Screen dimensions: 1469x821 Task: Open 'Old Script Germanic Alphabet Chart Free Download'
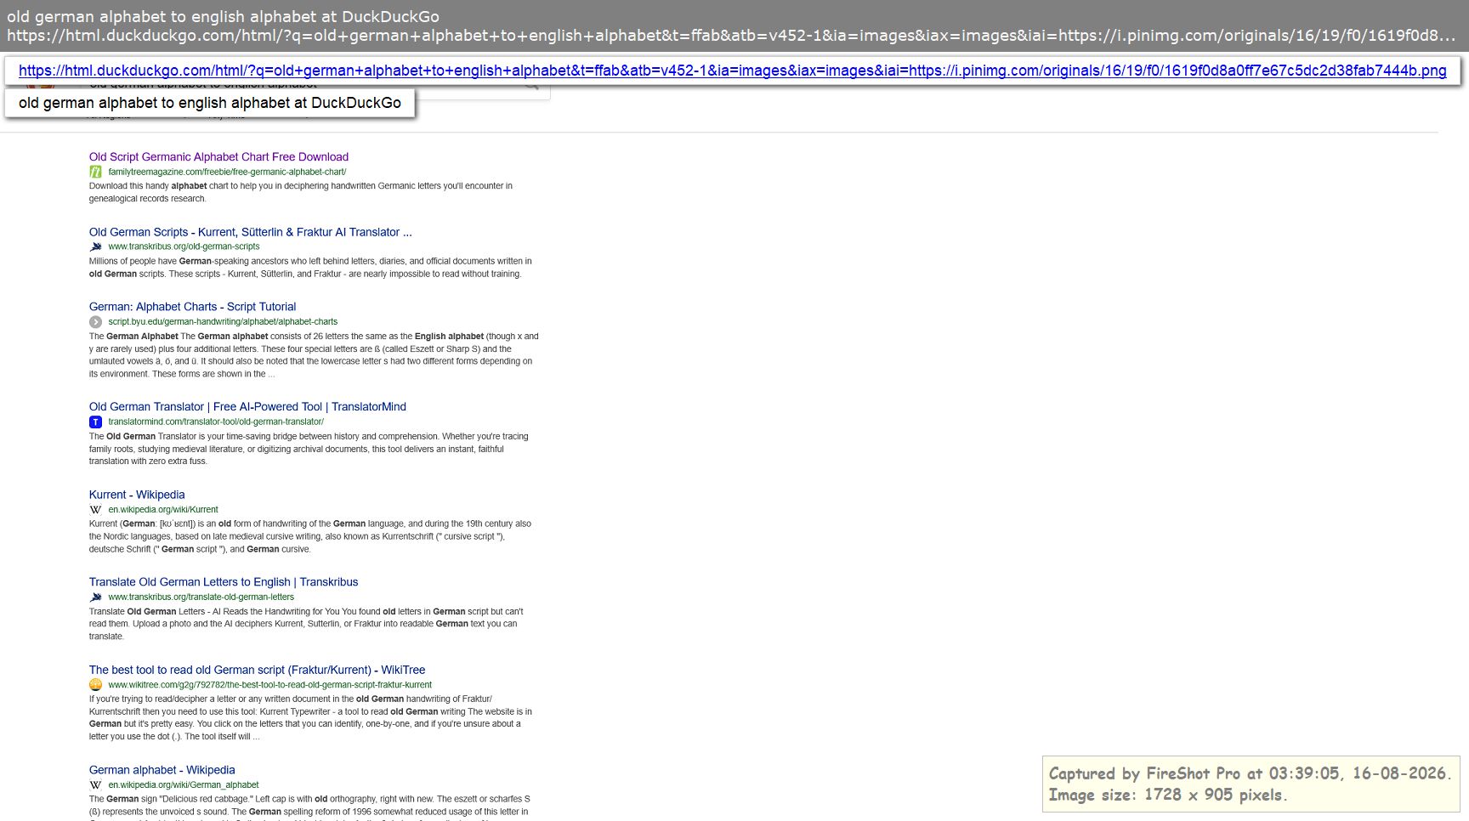tap(218, 156)
